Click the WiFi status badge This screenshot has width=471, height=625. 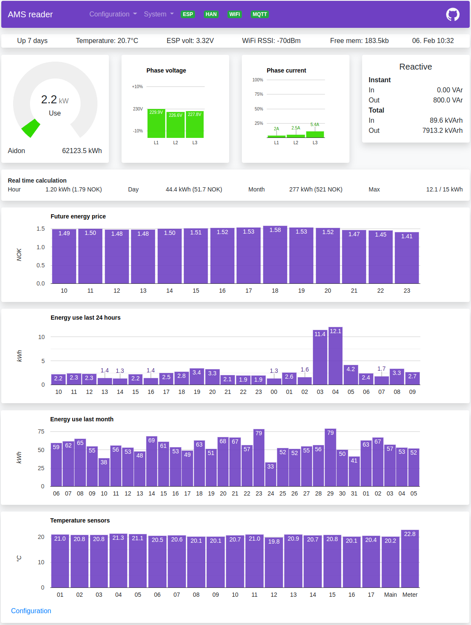pos(234,14)
